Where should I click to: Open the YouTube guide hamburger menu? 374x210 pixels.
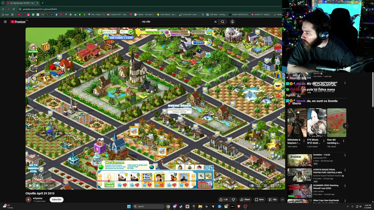click(x=5, y=22)
